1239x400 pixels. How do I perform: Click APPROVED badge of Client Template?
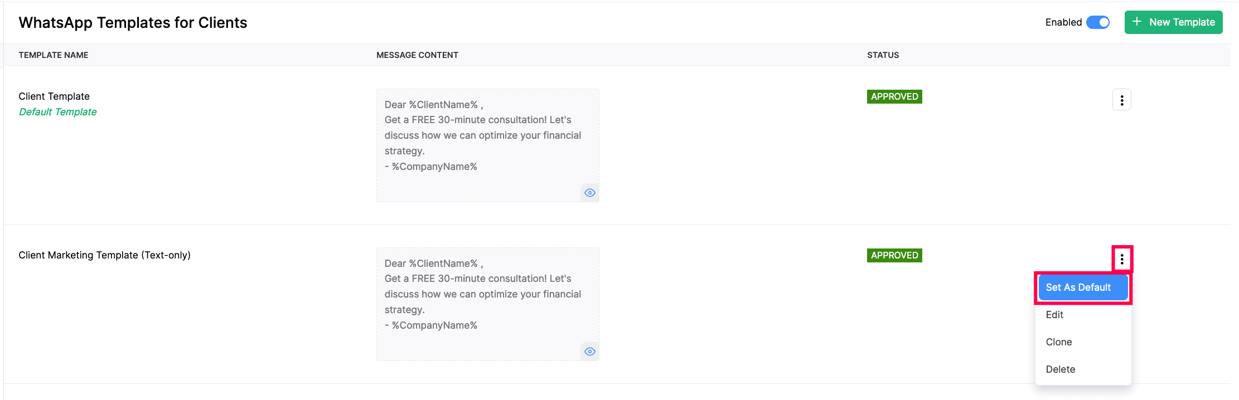click(x=894, y=97)
